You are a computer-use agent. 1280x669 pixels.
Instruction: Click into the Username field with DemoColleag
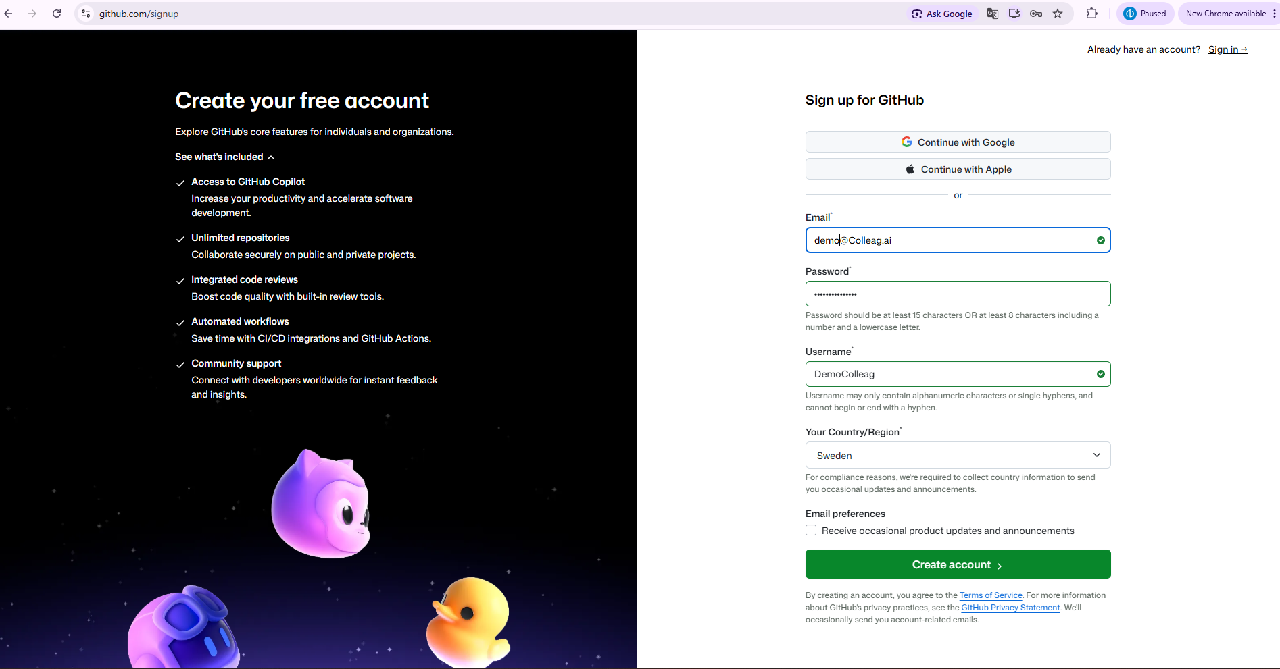pos(958,374)
